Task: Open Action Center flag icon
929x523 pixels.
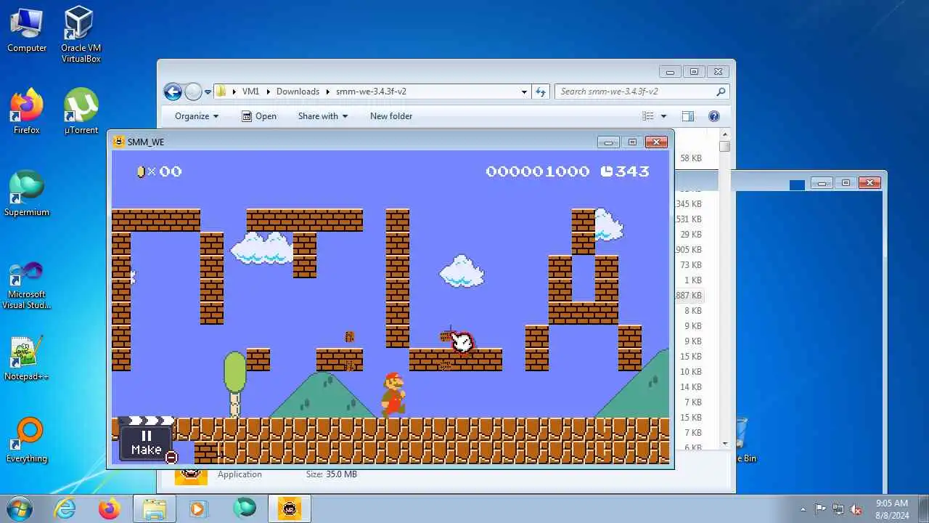Action: point(821,509)
